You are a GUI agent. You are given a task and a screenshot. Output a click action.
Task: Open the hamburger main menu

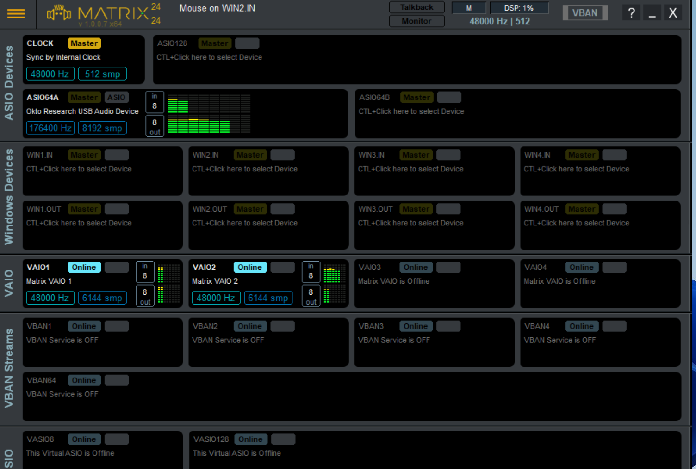tap(16, 13)
